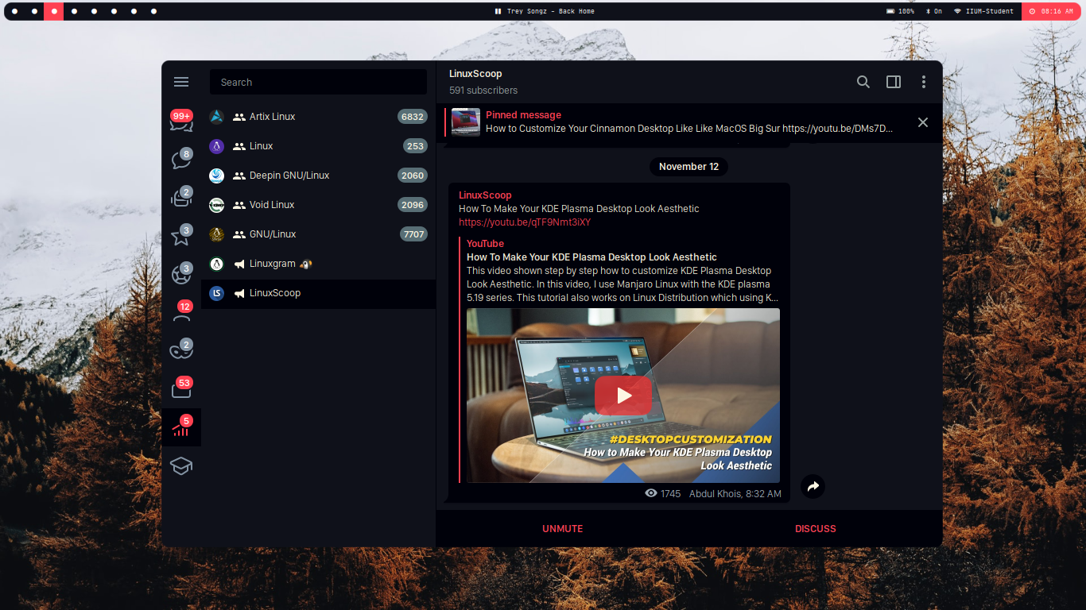Viewport: 1086px width, 610px height.
Task: Click the Search chats input field
Action: [x=318, y=82]
